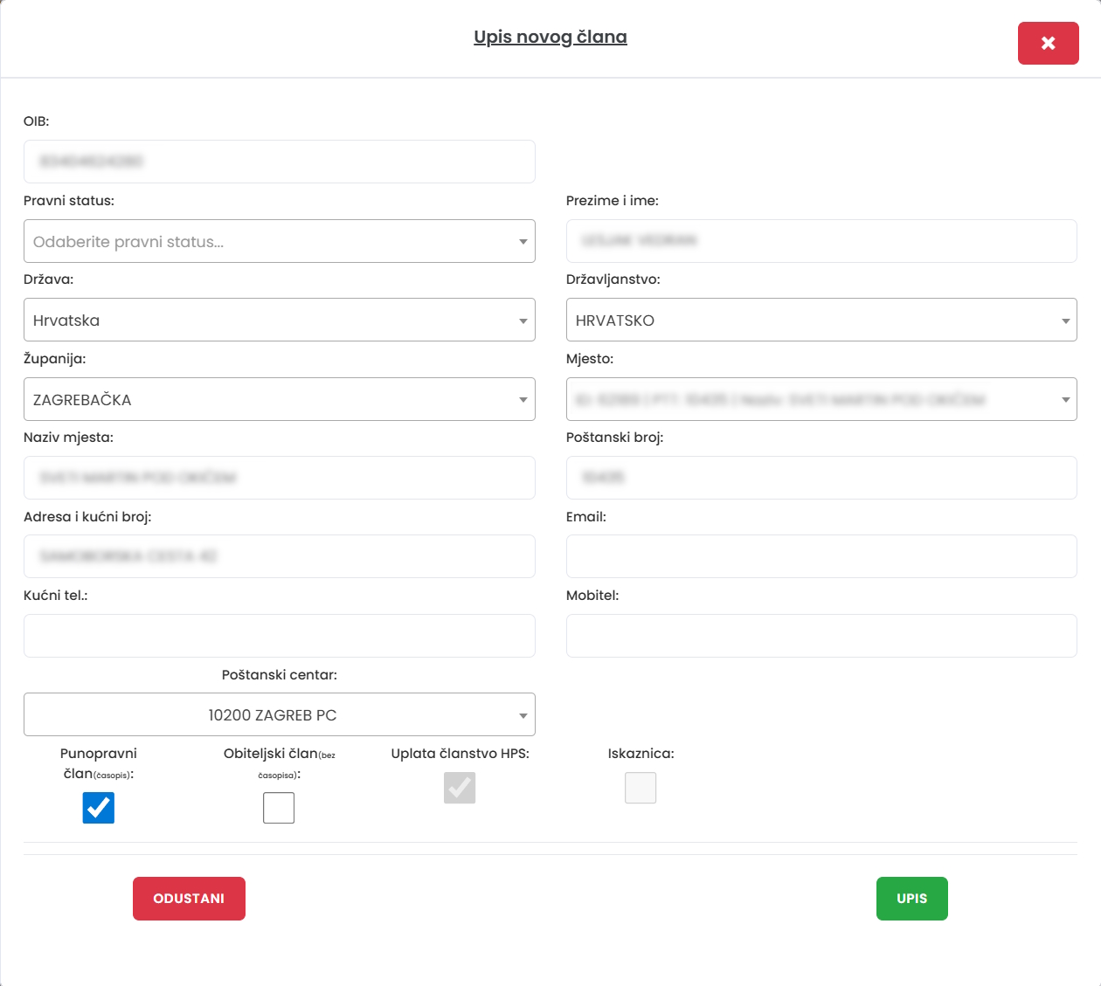The height and width of the screenshot is (986, 1101).
Task: Toggle the Iskaznica checkbox
Action: click(641, 788)
